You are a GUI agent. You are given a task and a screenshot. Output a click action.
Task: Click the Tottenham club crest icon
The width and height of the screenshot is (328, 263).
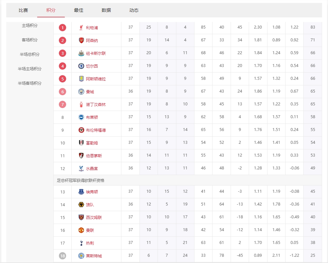81,243
